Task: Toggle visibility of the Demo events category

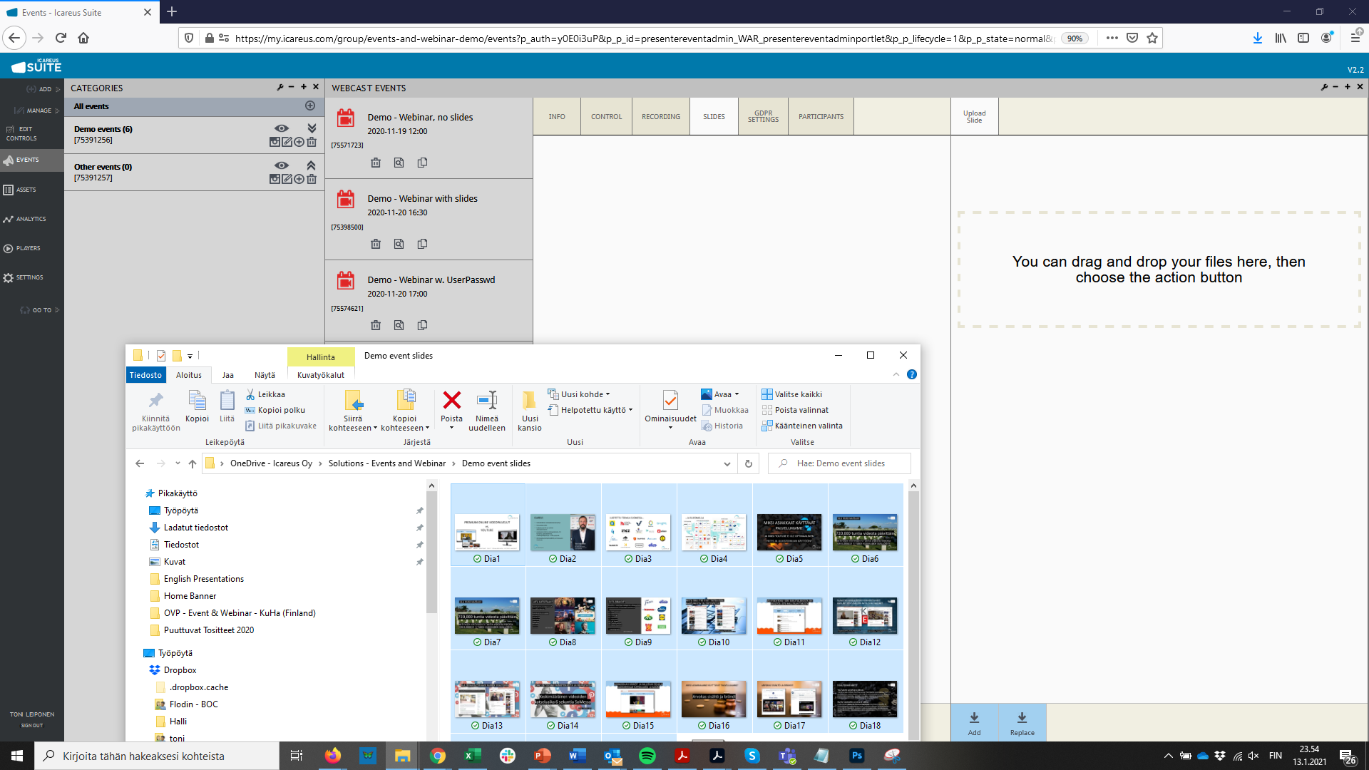Action: 282,128
